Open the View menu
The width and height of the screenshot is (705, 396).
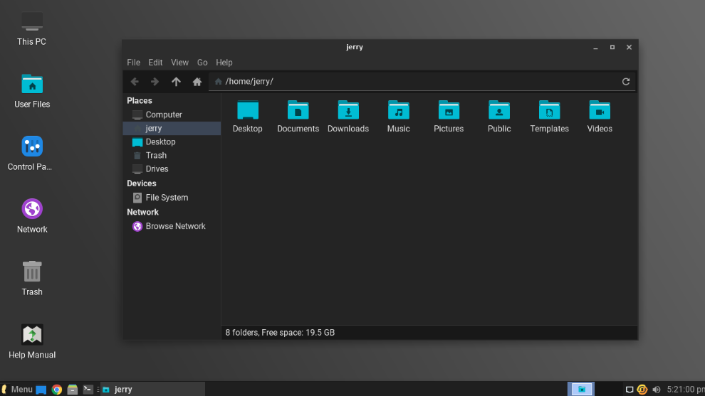[179, 63]
